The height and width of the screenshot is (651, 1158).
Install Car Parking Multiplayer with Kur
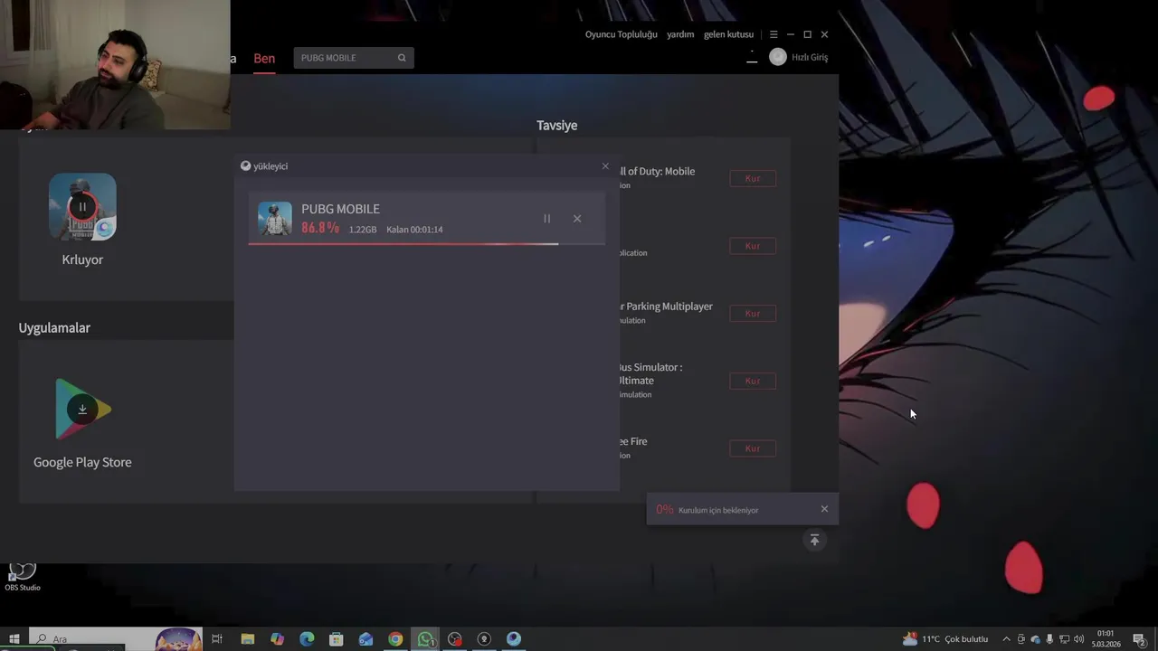coord(753,313)
